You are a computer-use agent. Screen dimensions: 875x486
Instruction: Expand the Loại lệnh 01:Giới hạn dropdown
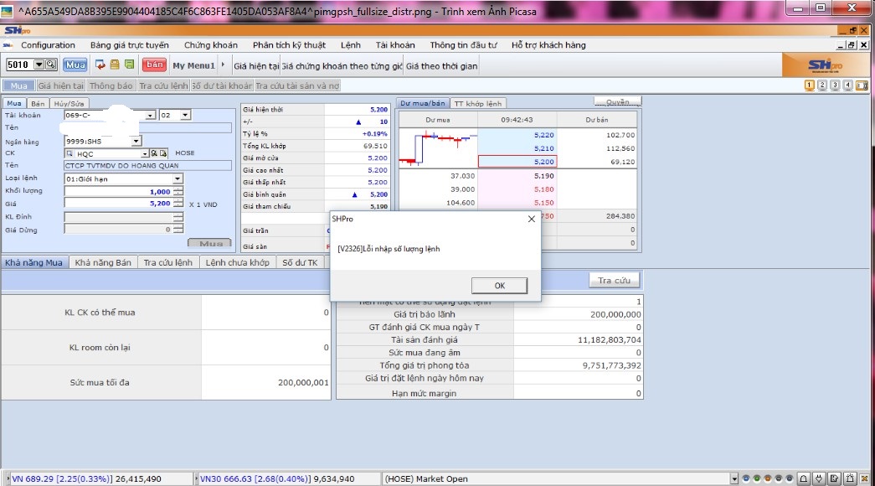pos(177,178)
